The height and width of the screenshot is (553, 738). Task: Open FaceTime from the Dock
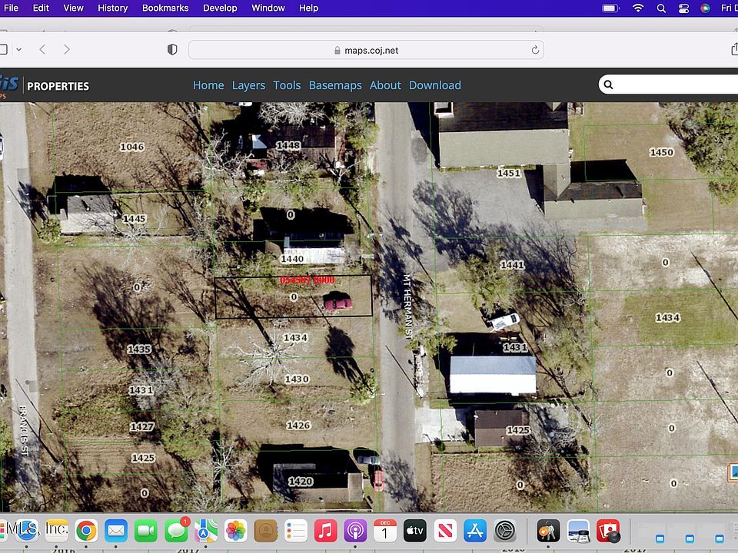click(x=146, y=531)
